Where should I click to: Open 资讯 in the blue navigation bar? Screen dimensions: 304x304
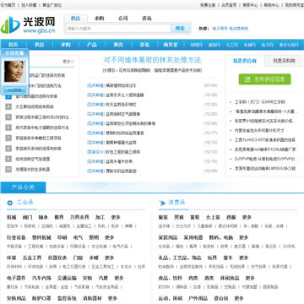click(x=144, y=45)
